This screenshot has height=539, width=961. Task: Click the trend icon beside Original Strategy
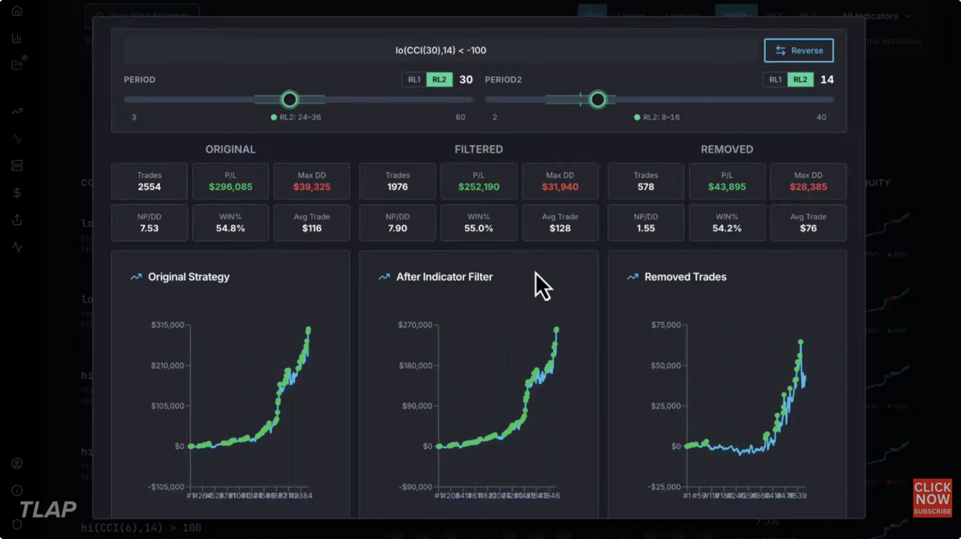point(136,277)
